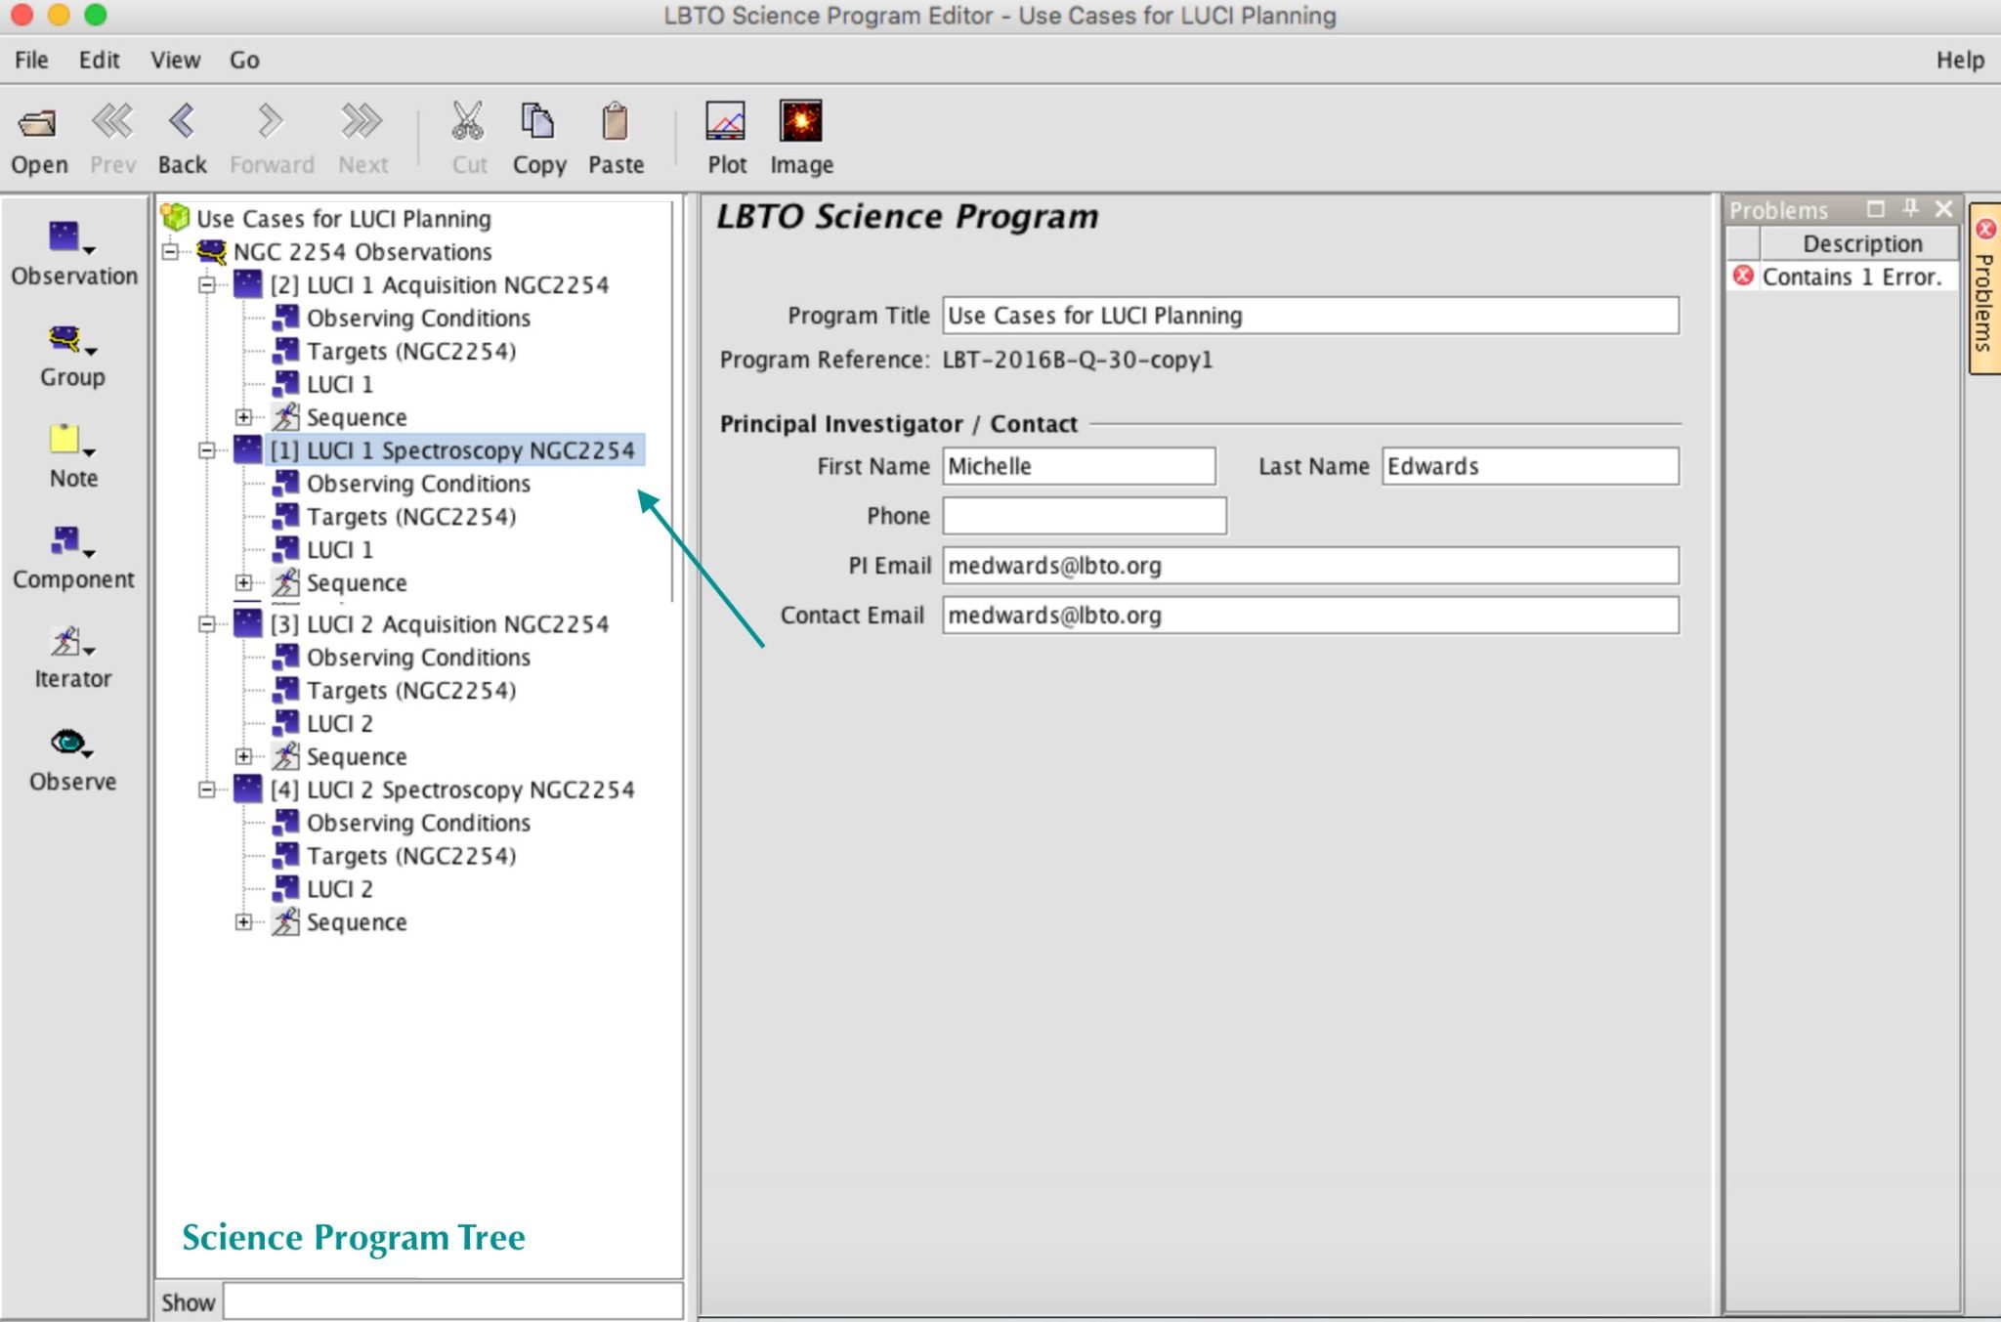The height and width of the screenshot is (1322, 2001).
Task: Open the View menu
Action: [175, 60]
